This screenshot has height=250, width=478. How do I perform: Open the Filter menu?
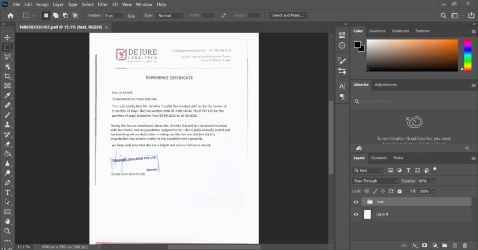(x=103, y=4)
